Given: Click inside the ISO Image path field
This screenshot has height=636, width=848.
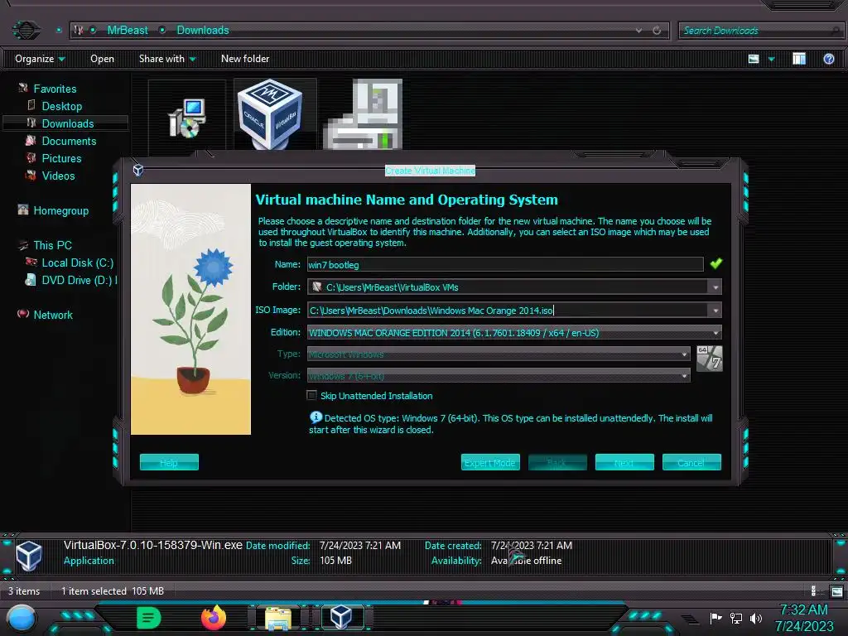Looking at the screenshot, I should click(508, 311).
